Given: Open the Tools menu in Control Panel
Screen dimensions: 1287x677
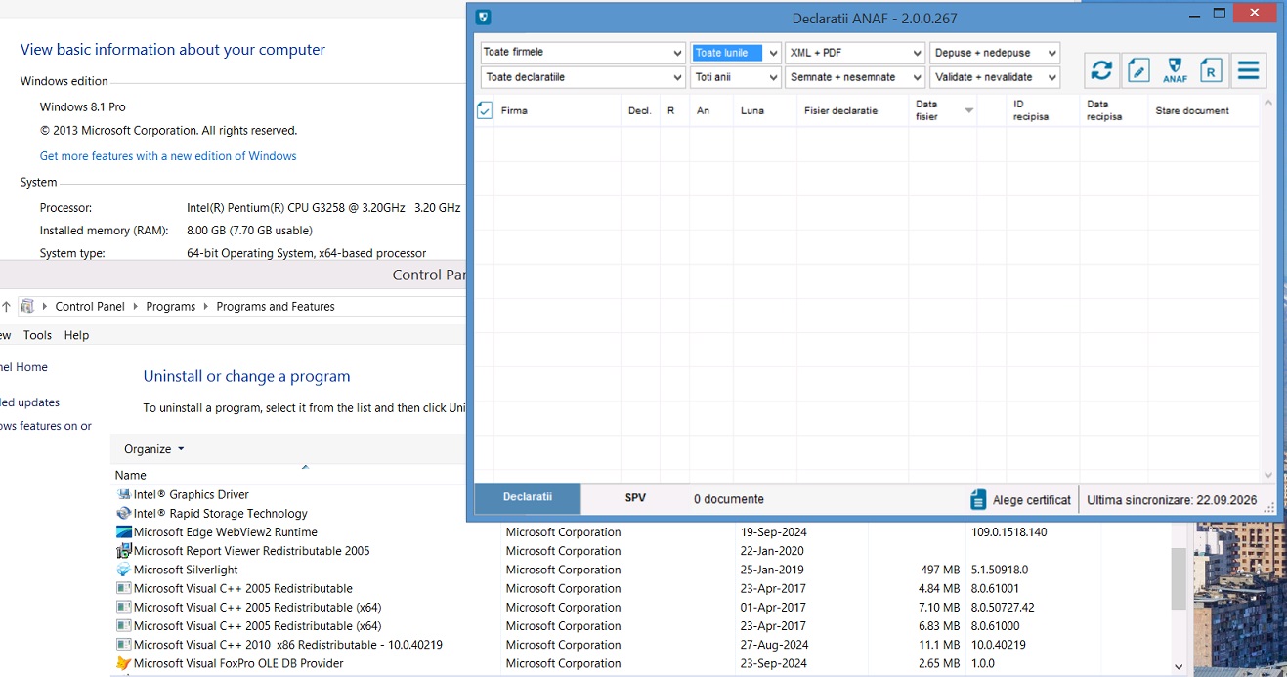Looking at the screenshot, I should tap(37, 335).
